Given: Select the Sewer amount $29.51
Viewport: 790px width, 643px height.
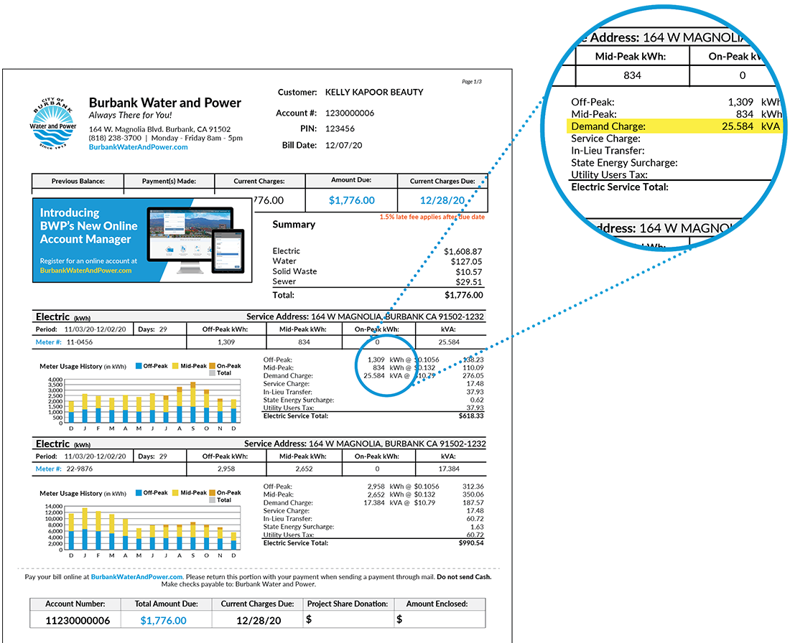Looking at the screenshot, I should 469,282.
